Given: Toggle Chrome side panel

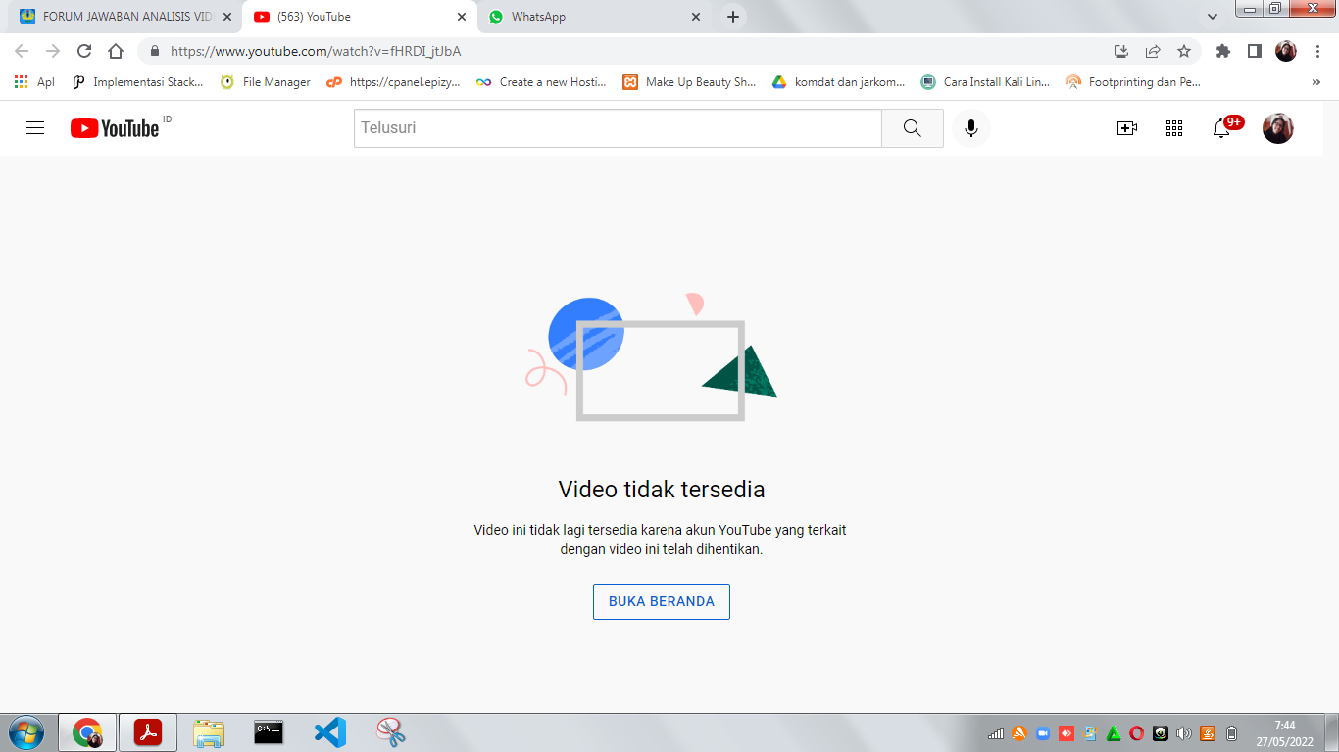Looking at the screenshot, I should 1254,51.
